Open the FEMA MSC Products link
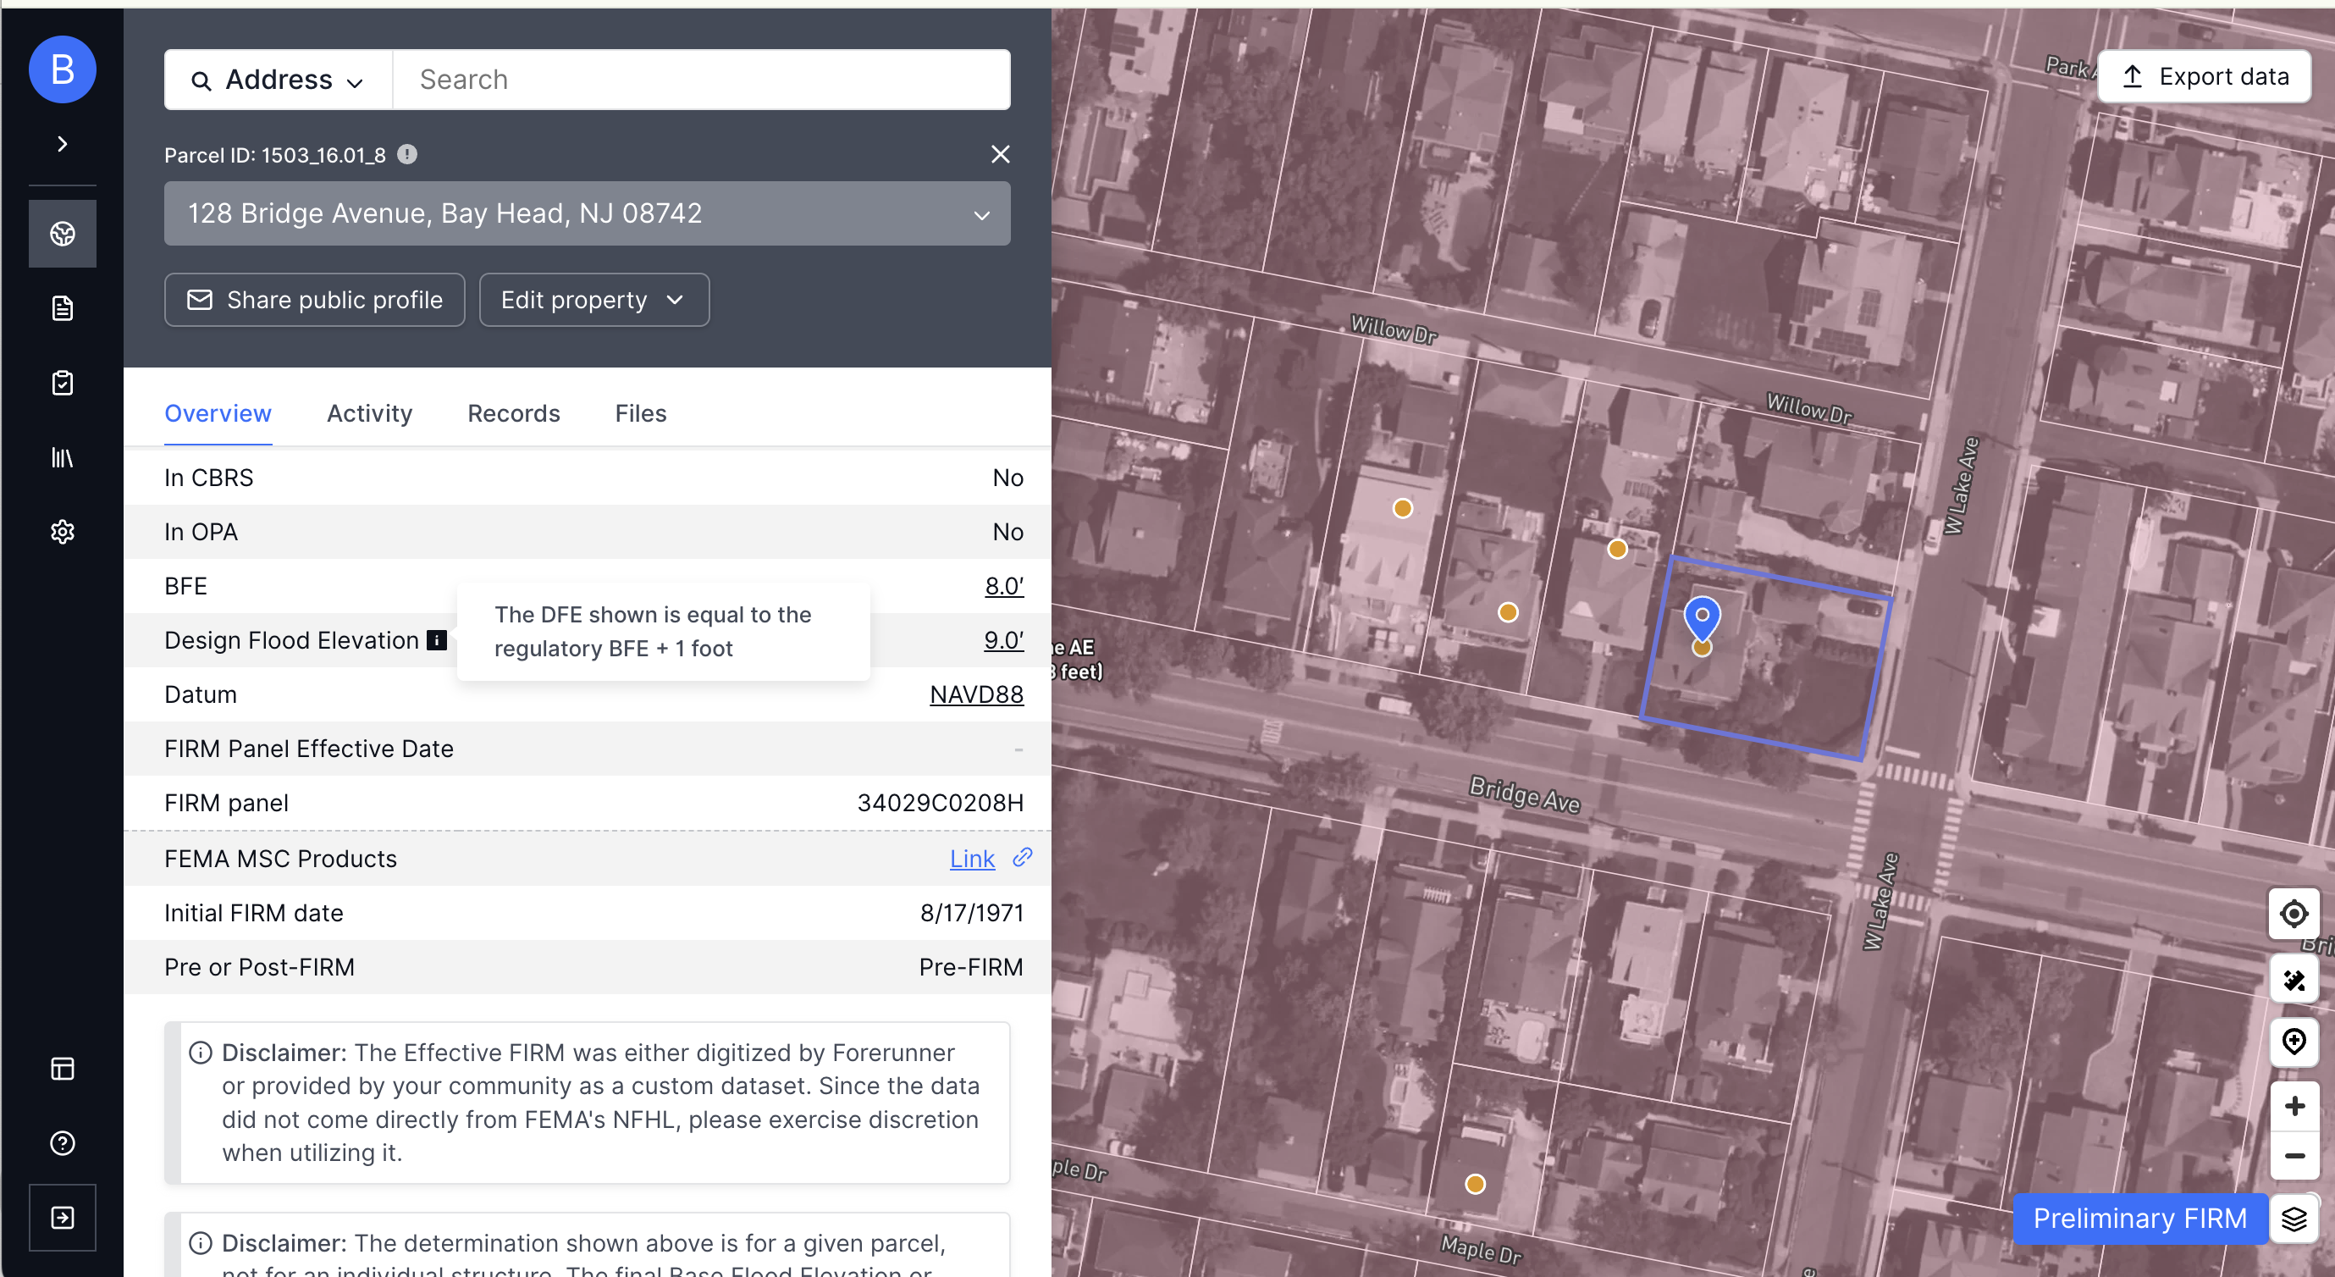This screenshot has height=1277, width=2335. (971, 858)
